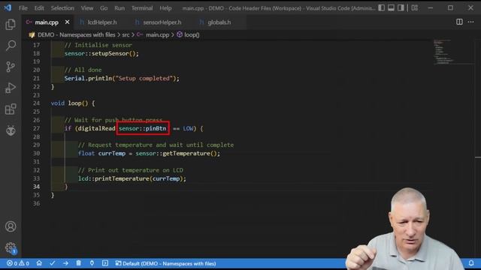
Task: Open the Go menu
Action: [104, 8]
